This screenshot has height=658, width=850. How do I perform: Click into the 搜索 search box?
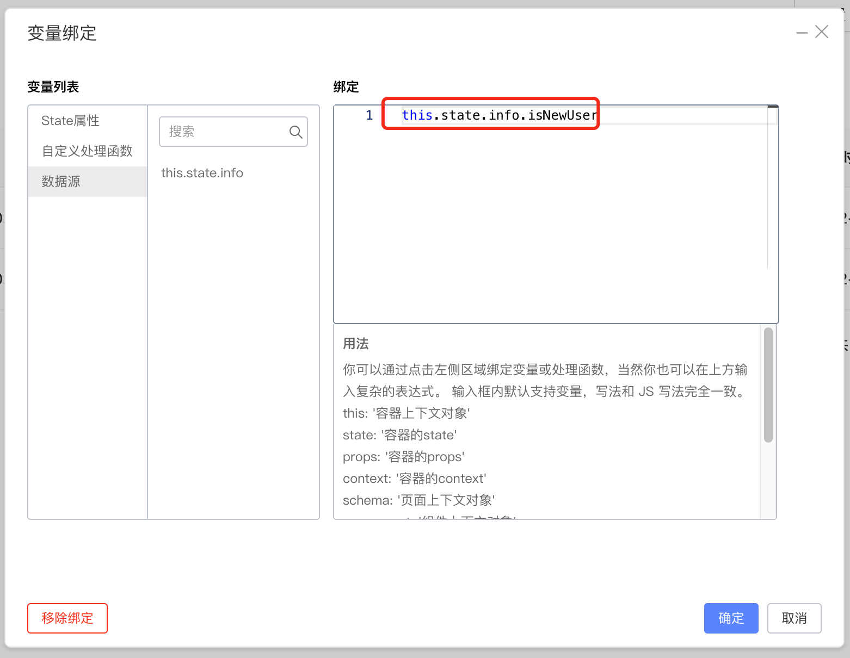223,132
